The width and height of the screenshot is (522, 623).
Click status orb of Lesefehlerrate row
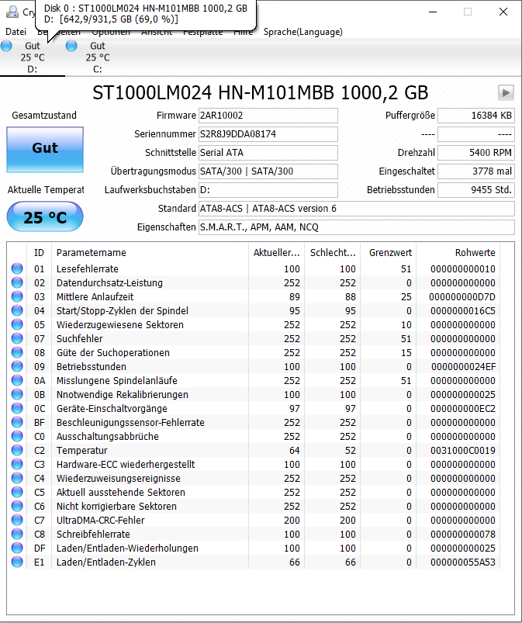pos(17,268)
